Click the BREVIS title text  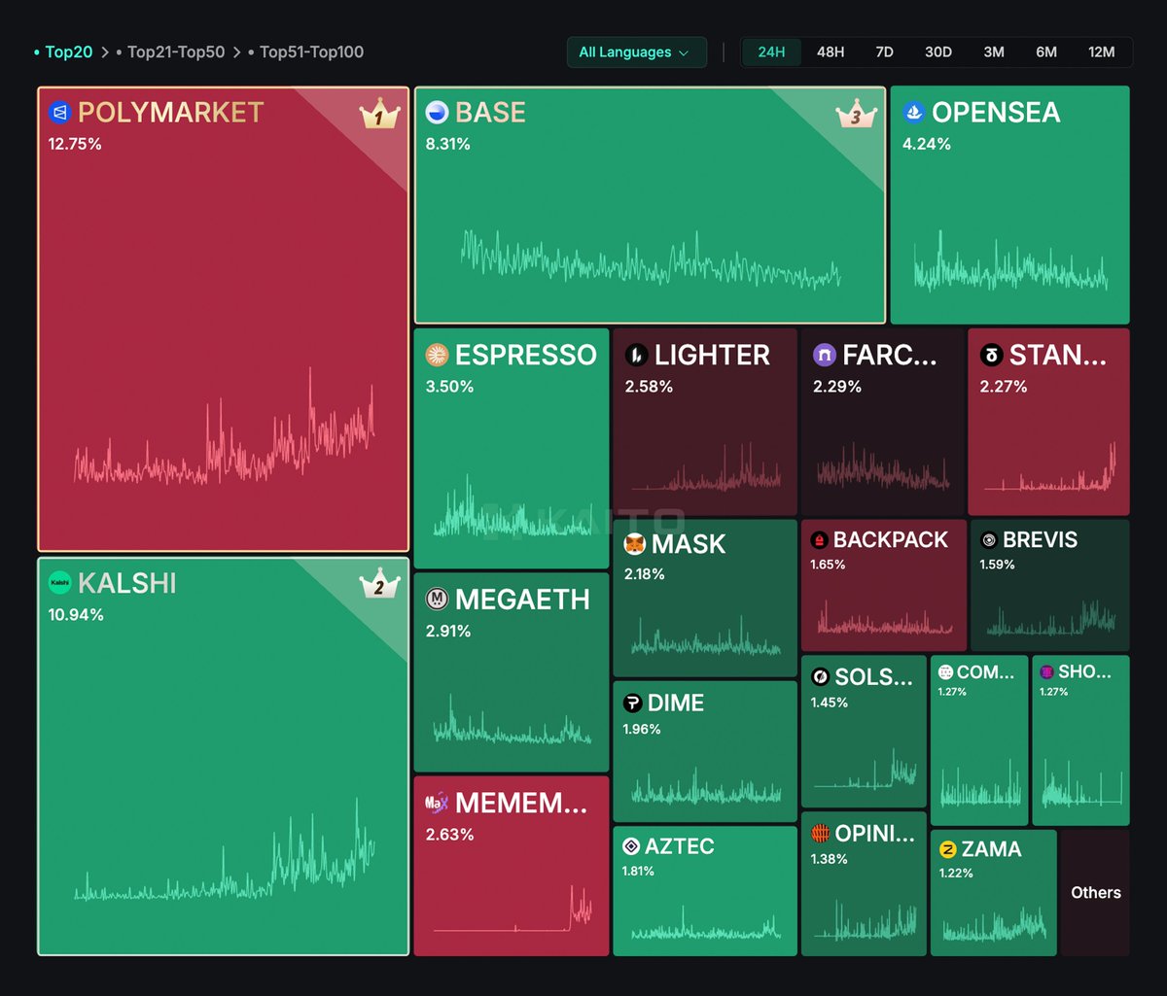[1041, 540]
